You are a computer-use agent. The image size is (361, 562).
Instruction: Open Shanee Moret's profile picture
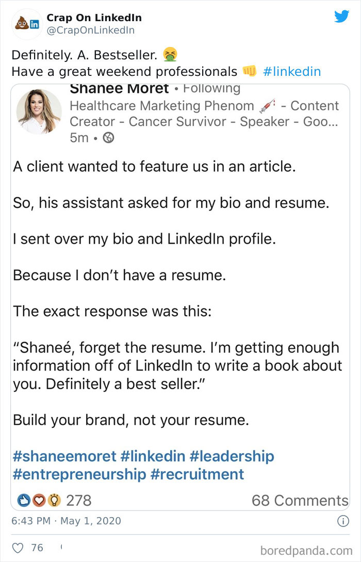coord(39,111)
